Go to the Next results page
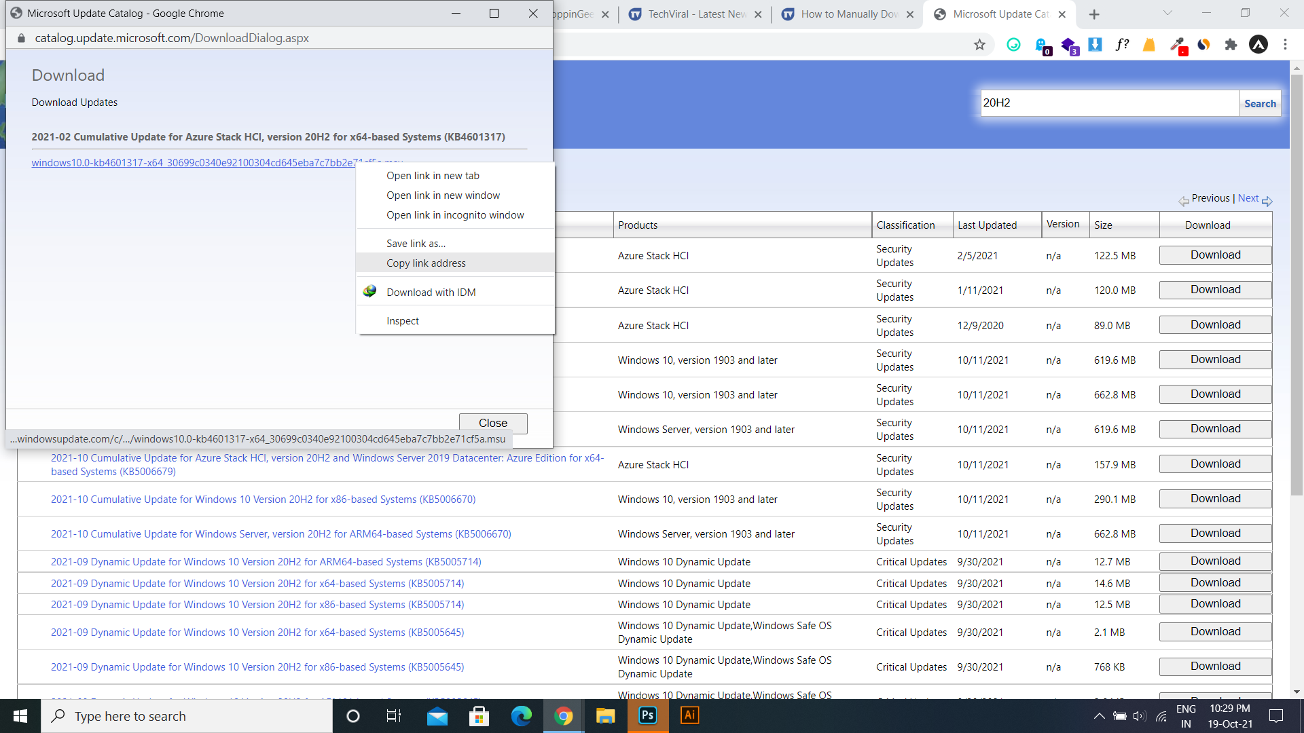This screenshot has width=1304, height=733. point(1248,198)
